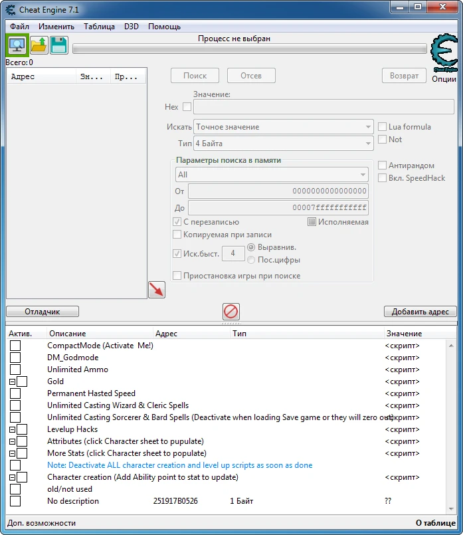The width and height of the screenshot is (463, 535).
Task: Activate the Gold script checkbox
Action: 22,381
